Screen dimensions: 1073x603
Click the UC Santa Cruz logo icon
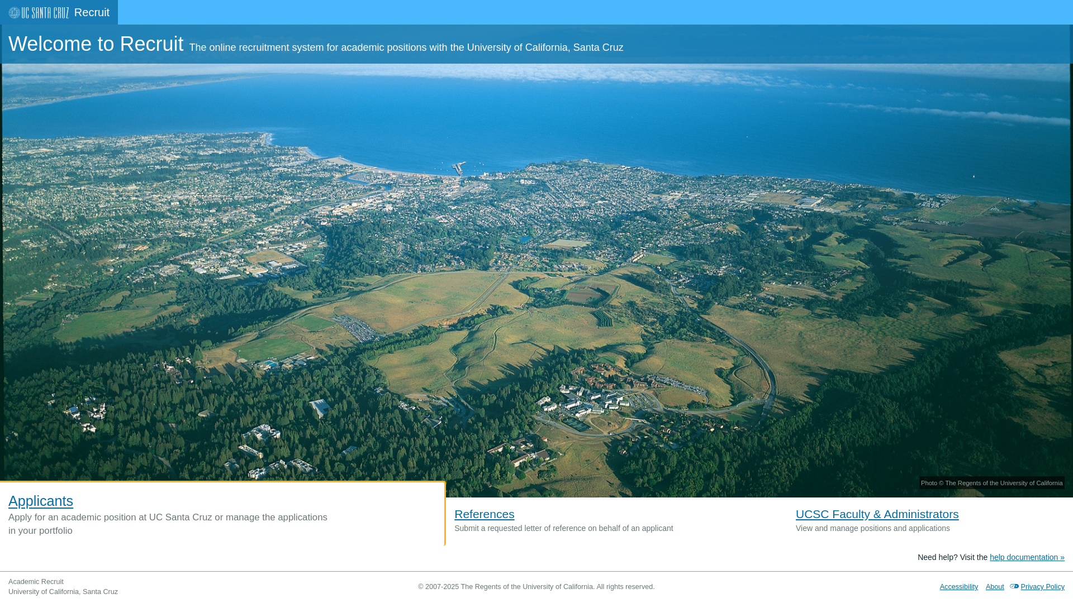(x=39, y=12)
